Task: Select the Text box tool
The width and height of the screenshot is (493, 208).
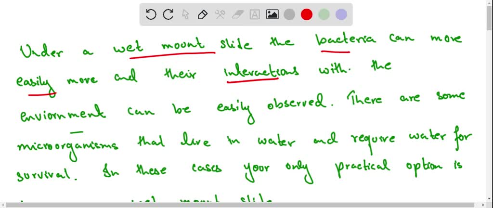Action: coord(255,14)
